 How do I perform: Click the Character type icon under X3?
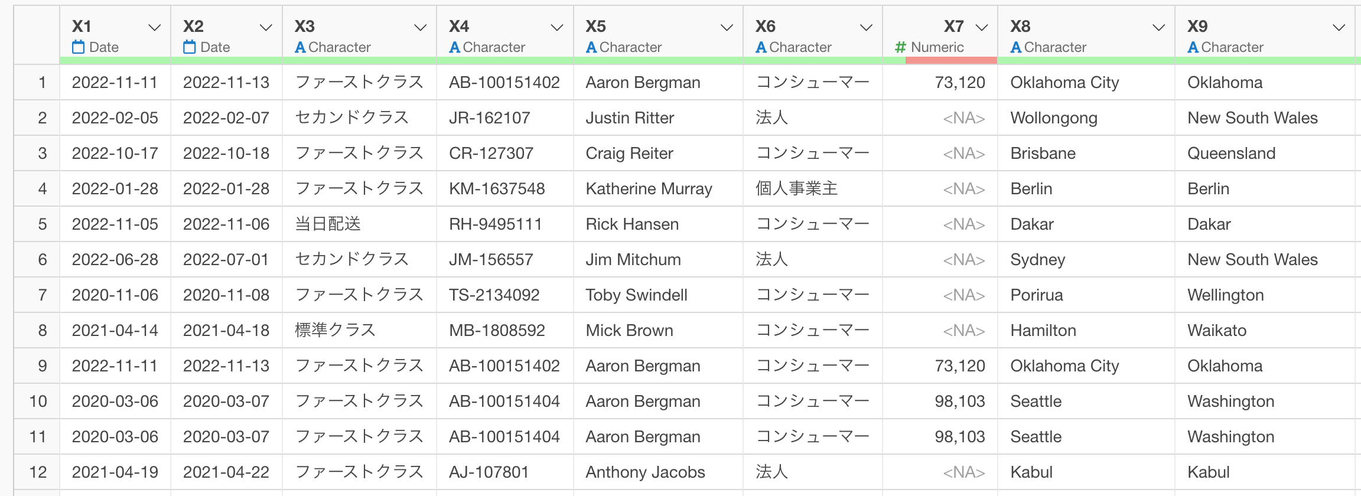coord(300,47)
